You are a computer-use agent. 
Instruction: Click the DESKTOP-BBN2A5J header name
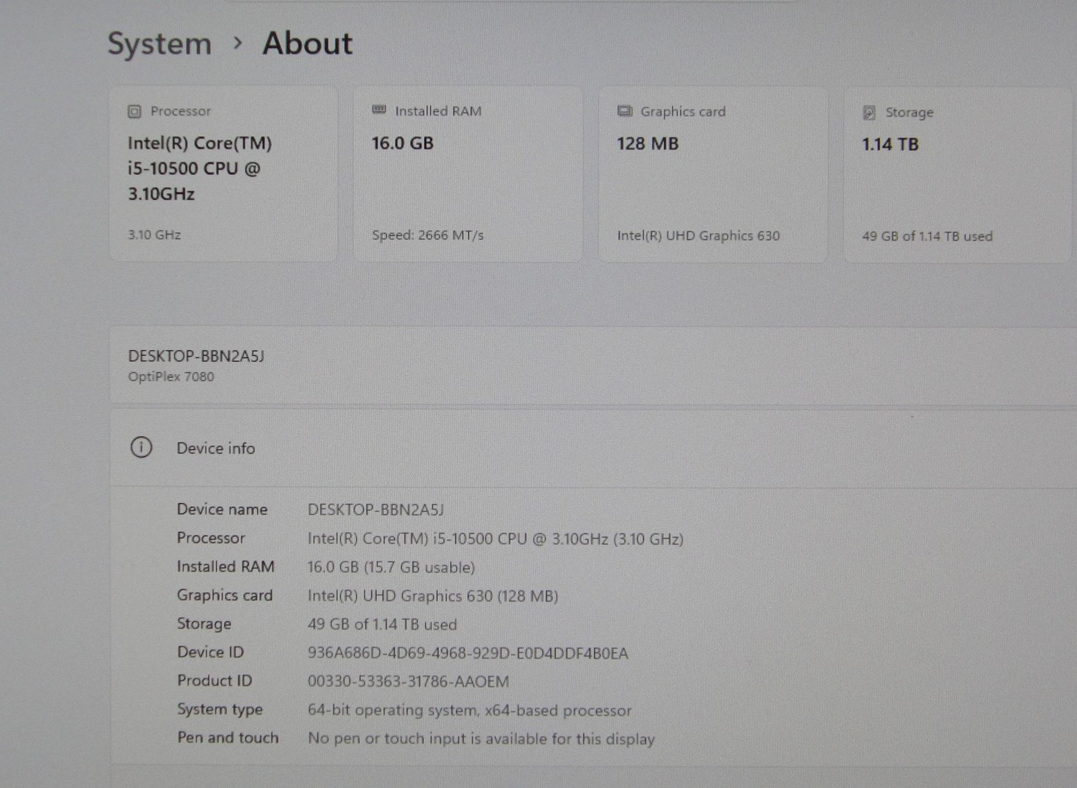[196, 356]
